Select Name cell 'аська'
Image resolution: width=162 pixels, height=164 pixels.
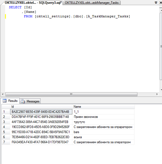coord(103,137)
